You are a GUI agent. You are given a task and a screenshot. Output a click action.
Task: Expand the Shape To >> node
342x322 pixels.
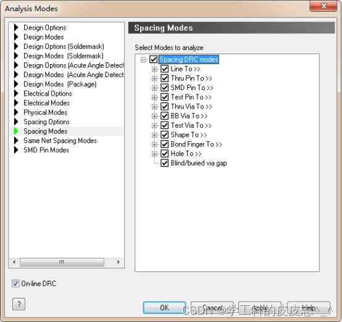coord(154,135)
